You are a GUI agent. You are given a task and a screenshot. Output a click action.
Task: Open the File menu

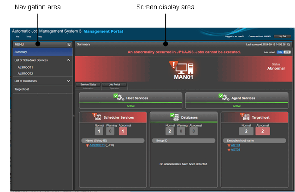[x=18, y=36]
